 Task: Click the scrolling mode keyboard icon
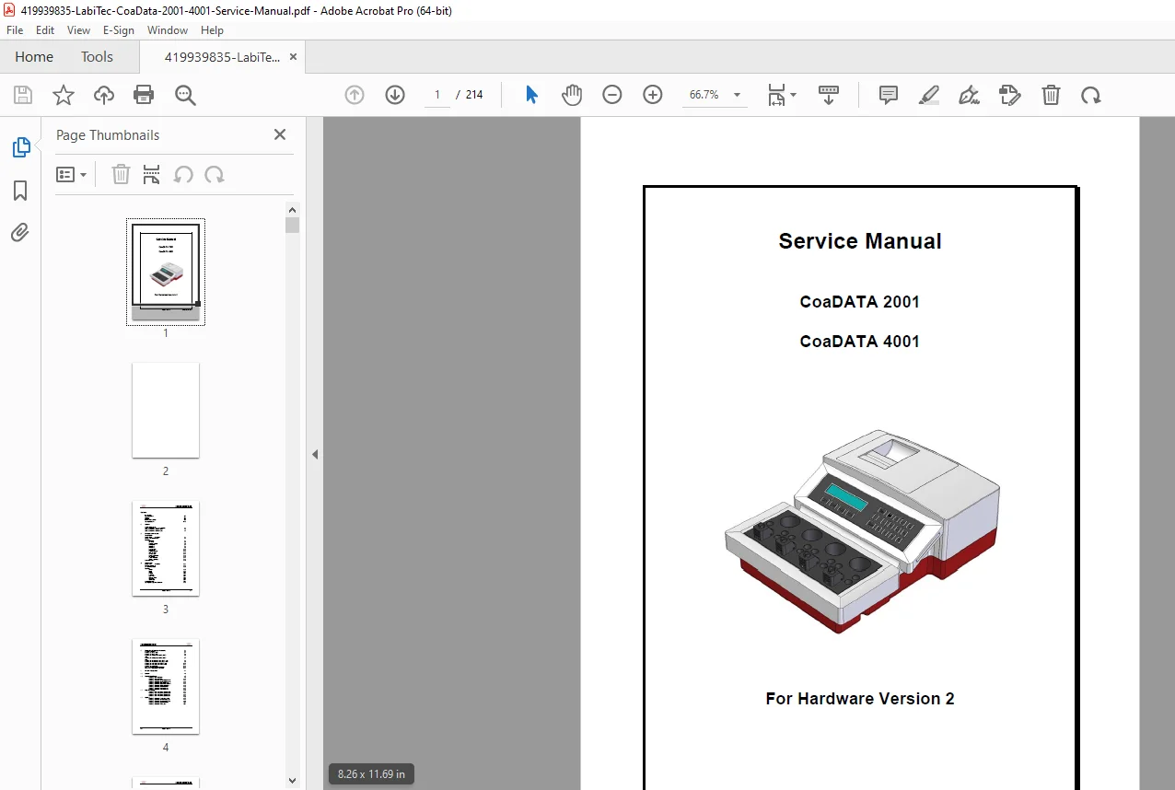(829, 95)
